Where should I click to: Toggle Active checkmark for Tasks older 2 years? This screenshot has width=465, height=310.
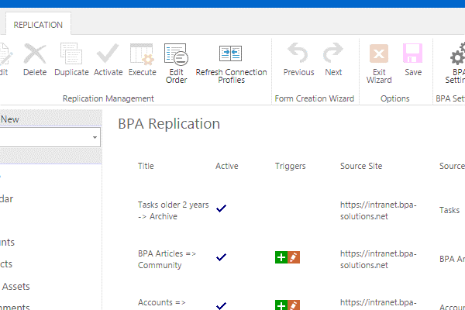pos(221,208)
